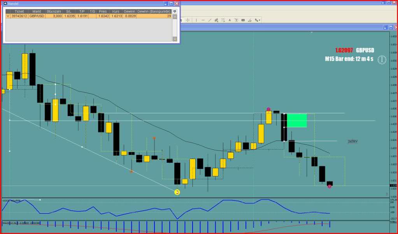Screen dimensions: 398x234
Task: Click the GBP/USD market cell
Action: pos(37,16)
